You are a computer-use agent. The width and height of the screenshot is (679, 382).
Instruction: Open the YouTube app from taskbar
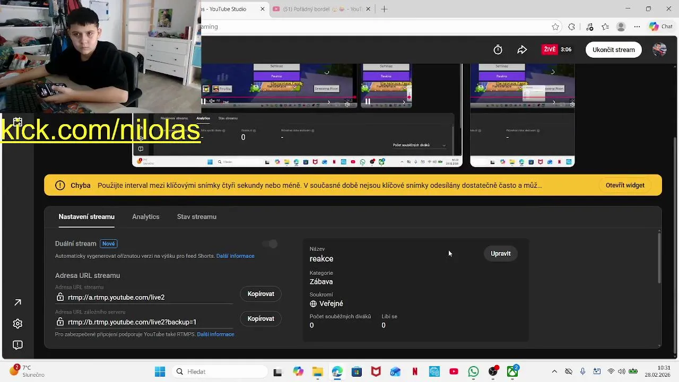[454, 372]
